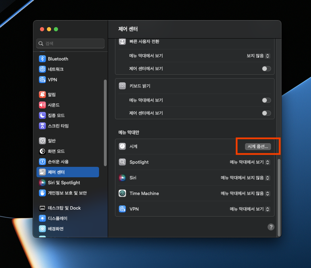Click the Time Machine icon
This screenshot has height=268, width=311.
point(122,193)
